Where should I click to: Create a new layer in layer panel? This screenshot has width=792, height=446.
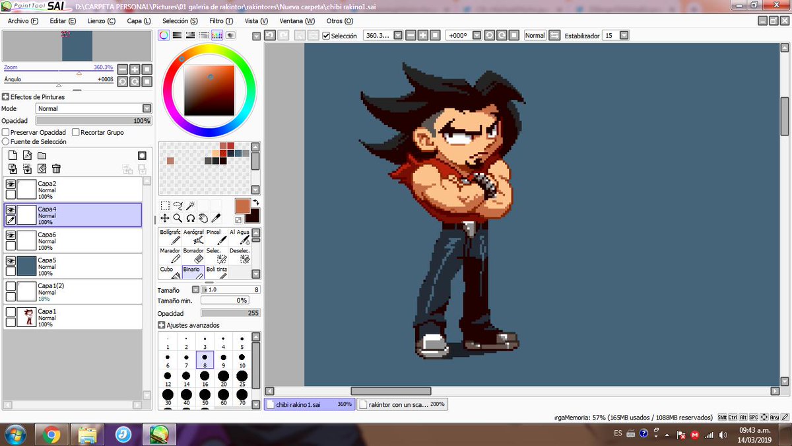(12, 155)
